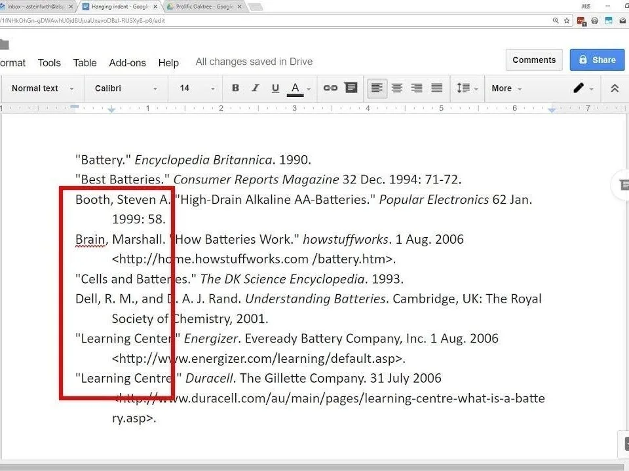Open the font size 14 dropdown
The image size is (629, 471).
coord(197,88)
